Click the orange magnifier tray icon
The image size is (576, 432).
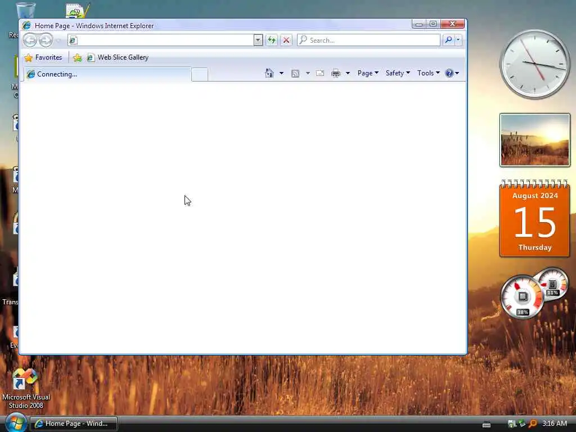(533, 424)
